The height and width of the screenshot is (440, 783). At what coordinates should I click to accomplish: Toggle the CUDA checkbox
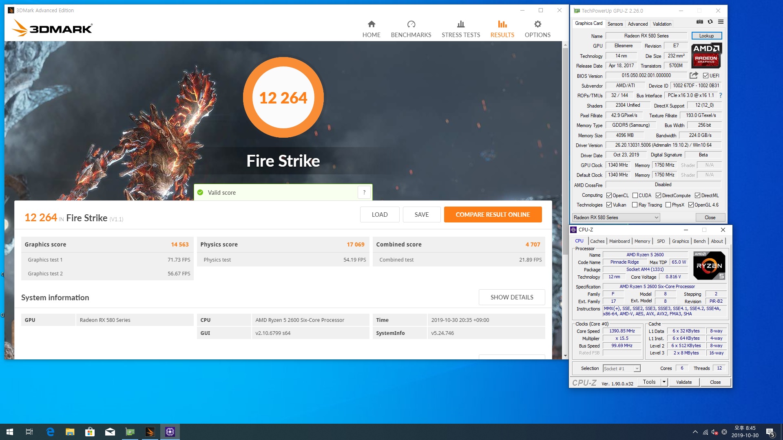click(635, 196)
